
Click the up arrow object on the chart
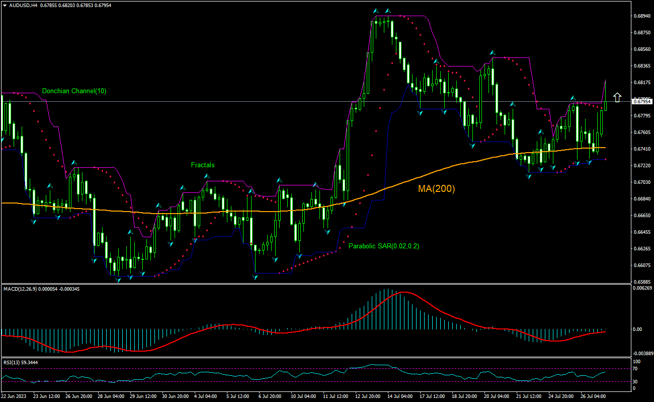(617, 97)
